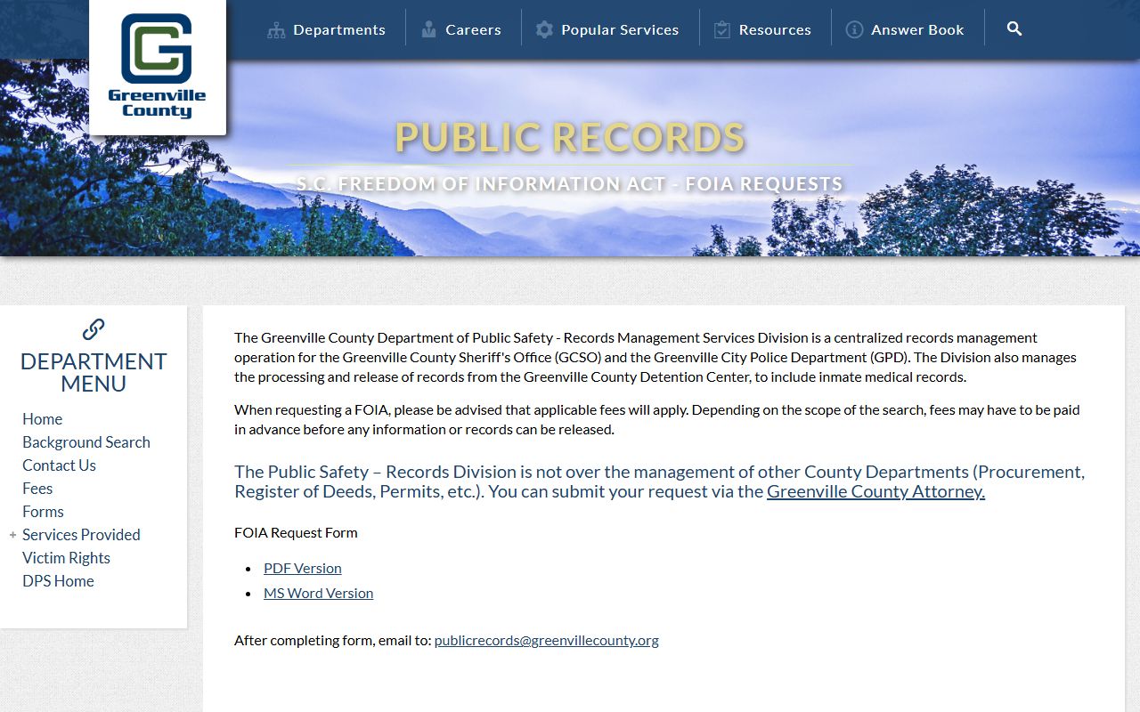The width and height of the screenshot is (1140, 712).
Task: Open Services Provided link
Action: [x=81, y=535]
